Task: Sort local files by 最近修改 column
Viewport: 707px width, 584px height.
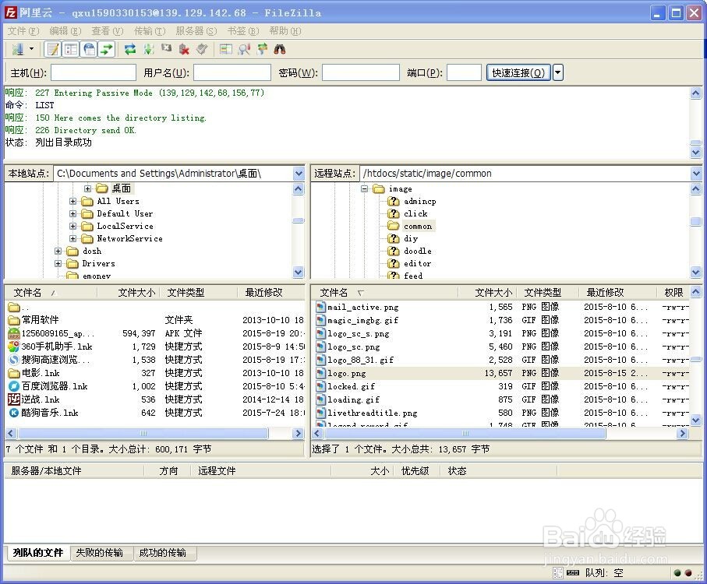Action: point(271,293)
